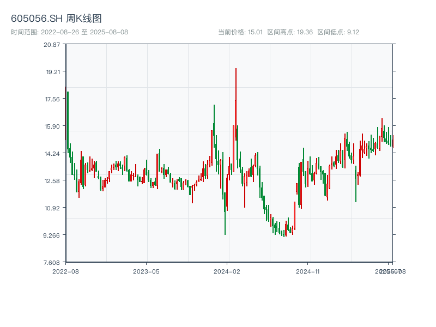The height and width of the screenshot is (327, 436).
Task: Click the current price label 当前价格: 15.01
Action: 240,32
